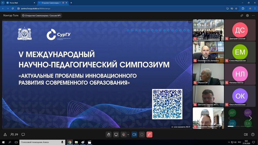
Task: Unmute the microphone
Action: (x=123, y=134)
